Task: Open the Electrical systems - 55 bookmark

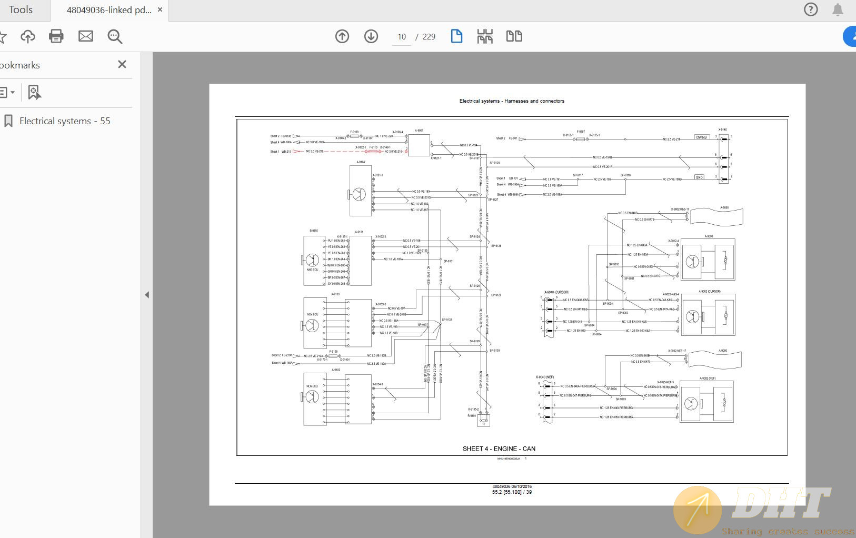Action: pos(65,121)
